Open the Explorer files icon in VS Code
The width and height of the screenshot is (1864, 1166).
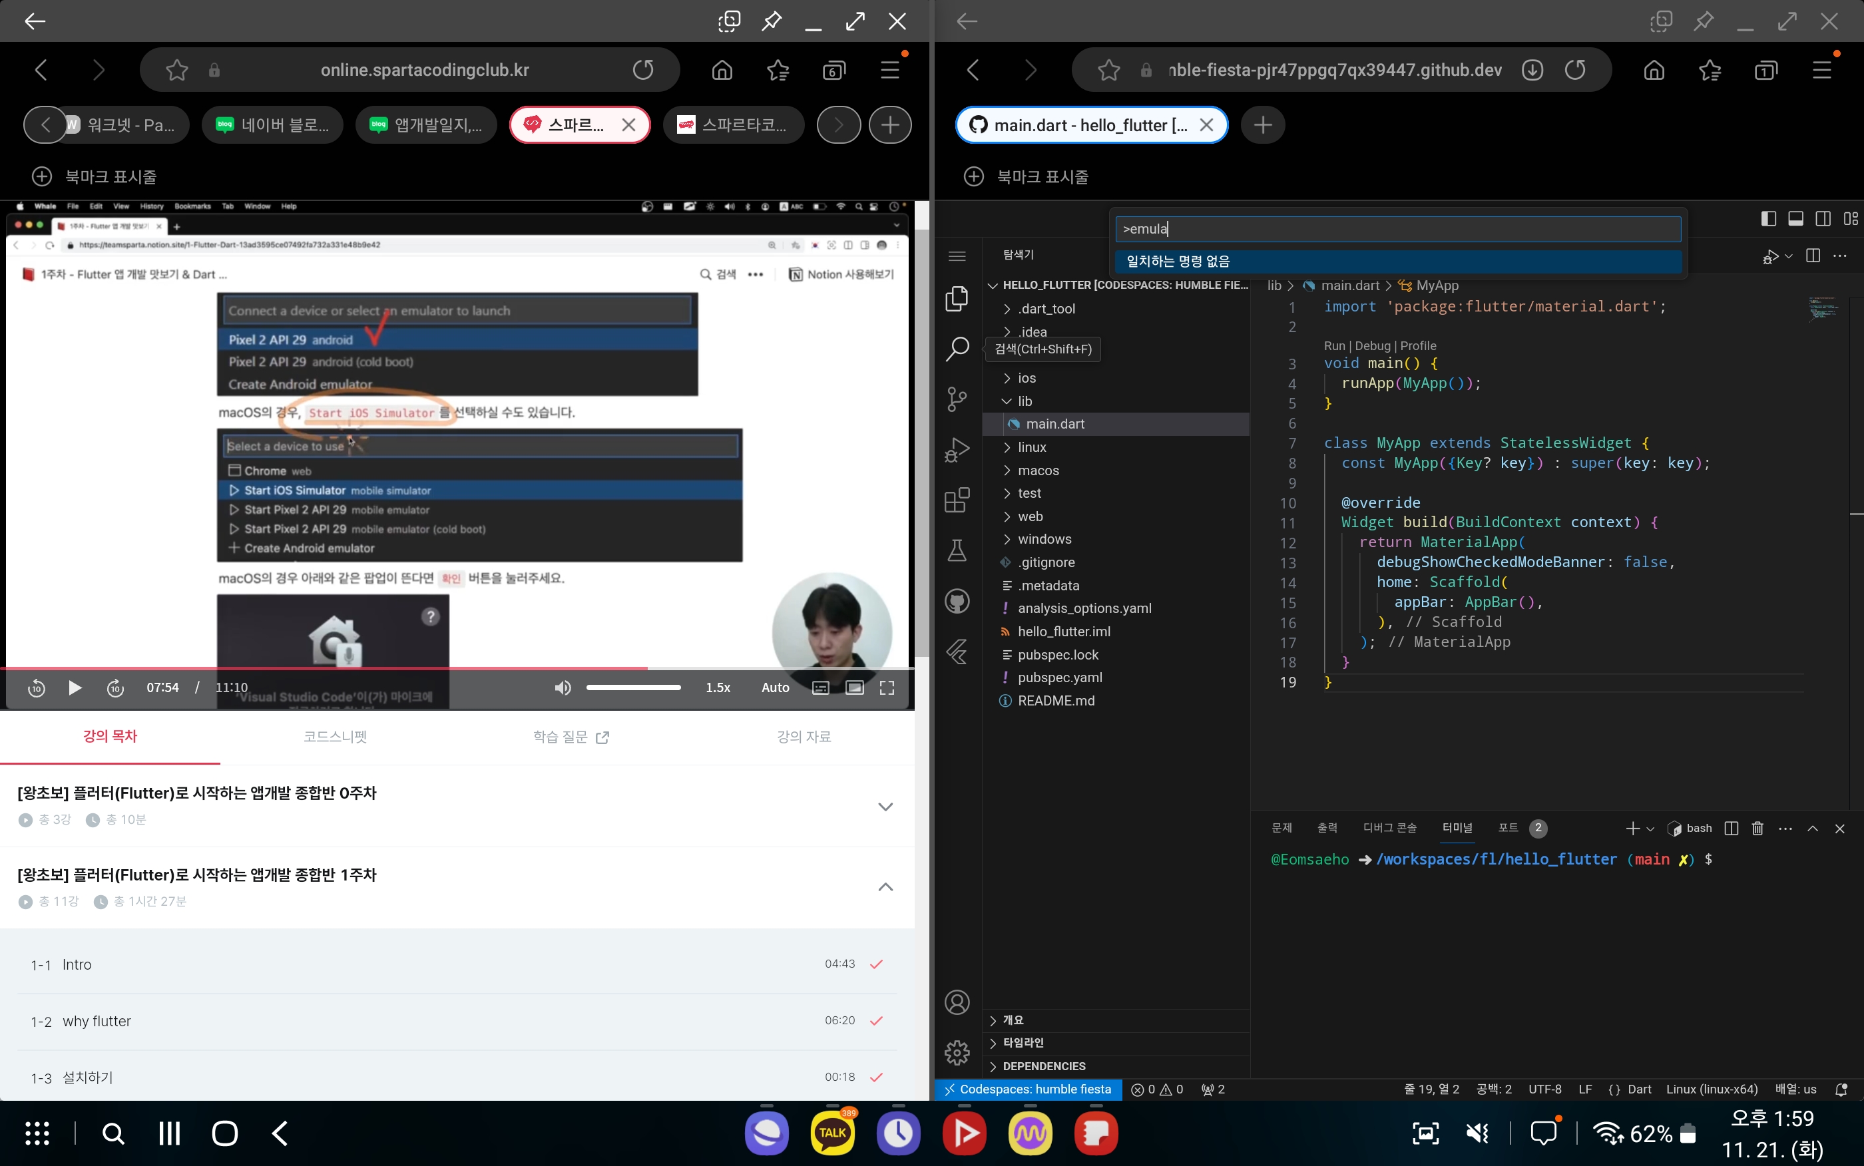click(x=957, y=298)
